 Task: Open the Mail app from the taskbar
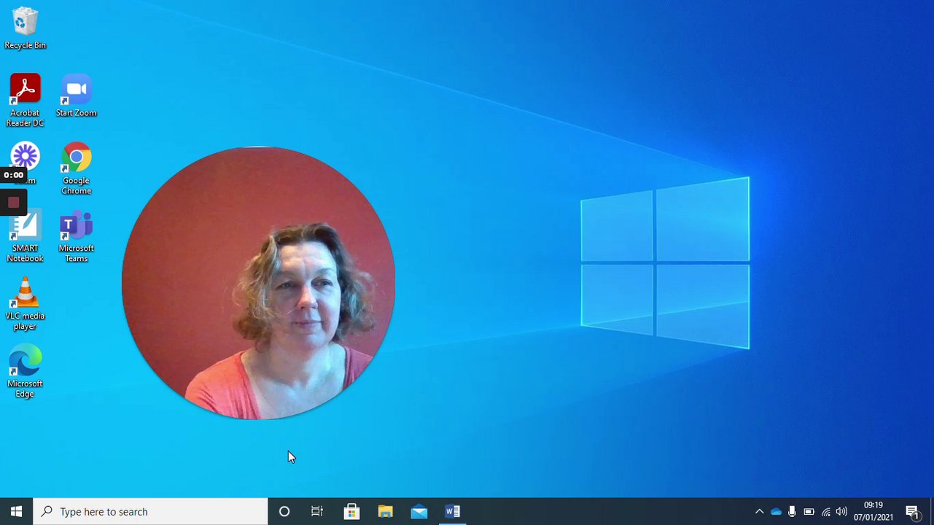(x=419, y=511)
